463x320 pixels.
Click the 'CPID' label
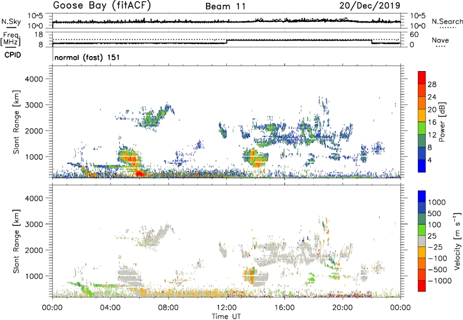[13, 55]
